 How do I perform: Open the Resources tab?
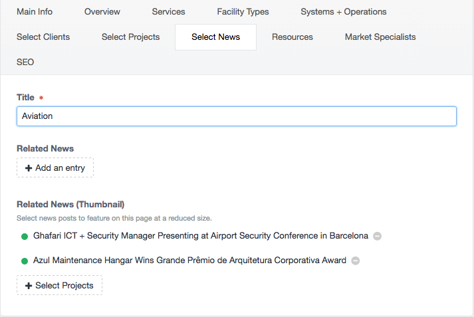(293, 37)
